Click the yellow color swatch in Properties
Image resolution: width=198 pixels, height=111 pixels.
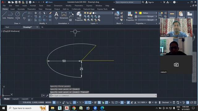pyautogui.click(x=140, y=13)
